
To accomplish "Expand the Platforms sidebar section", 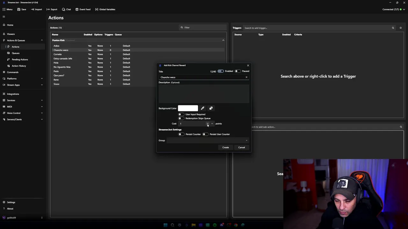I will (x=22, y=79).
